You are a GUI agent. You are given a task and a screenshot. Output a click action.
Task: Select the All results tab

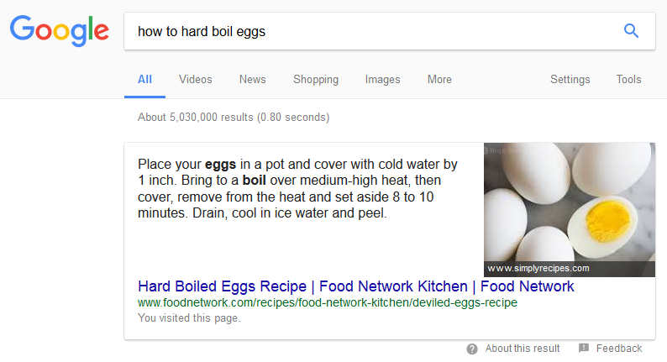[x=144, y=80]
